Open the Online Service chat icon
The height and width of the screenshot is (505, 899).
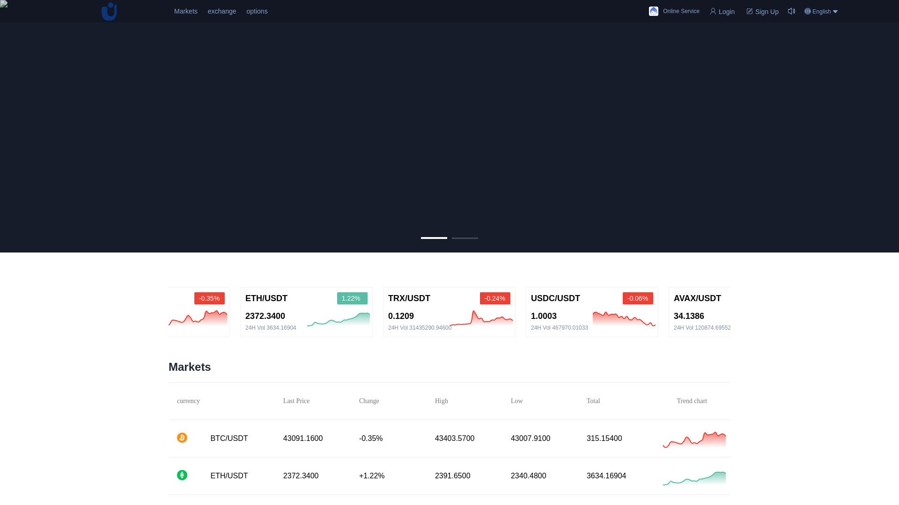coord(654,11)
